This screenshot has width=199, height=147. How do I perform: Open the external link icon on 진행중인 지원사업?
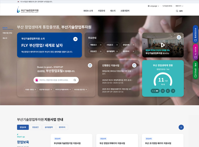click(x=134, y=65)
